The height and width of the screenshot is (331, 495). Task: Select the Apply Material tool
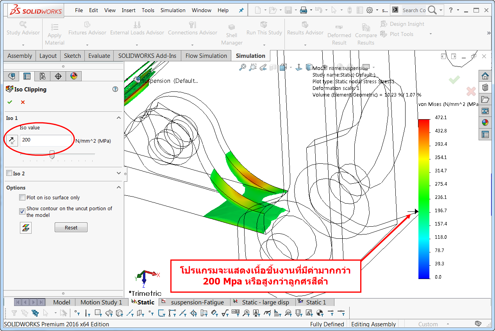click(x=54, y=33)
